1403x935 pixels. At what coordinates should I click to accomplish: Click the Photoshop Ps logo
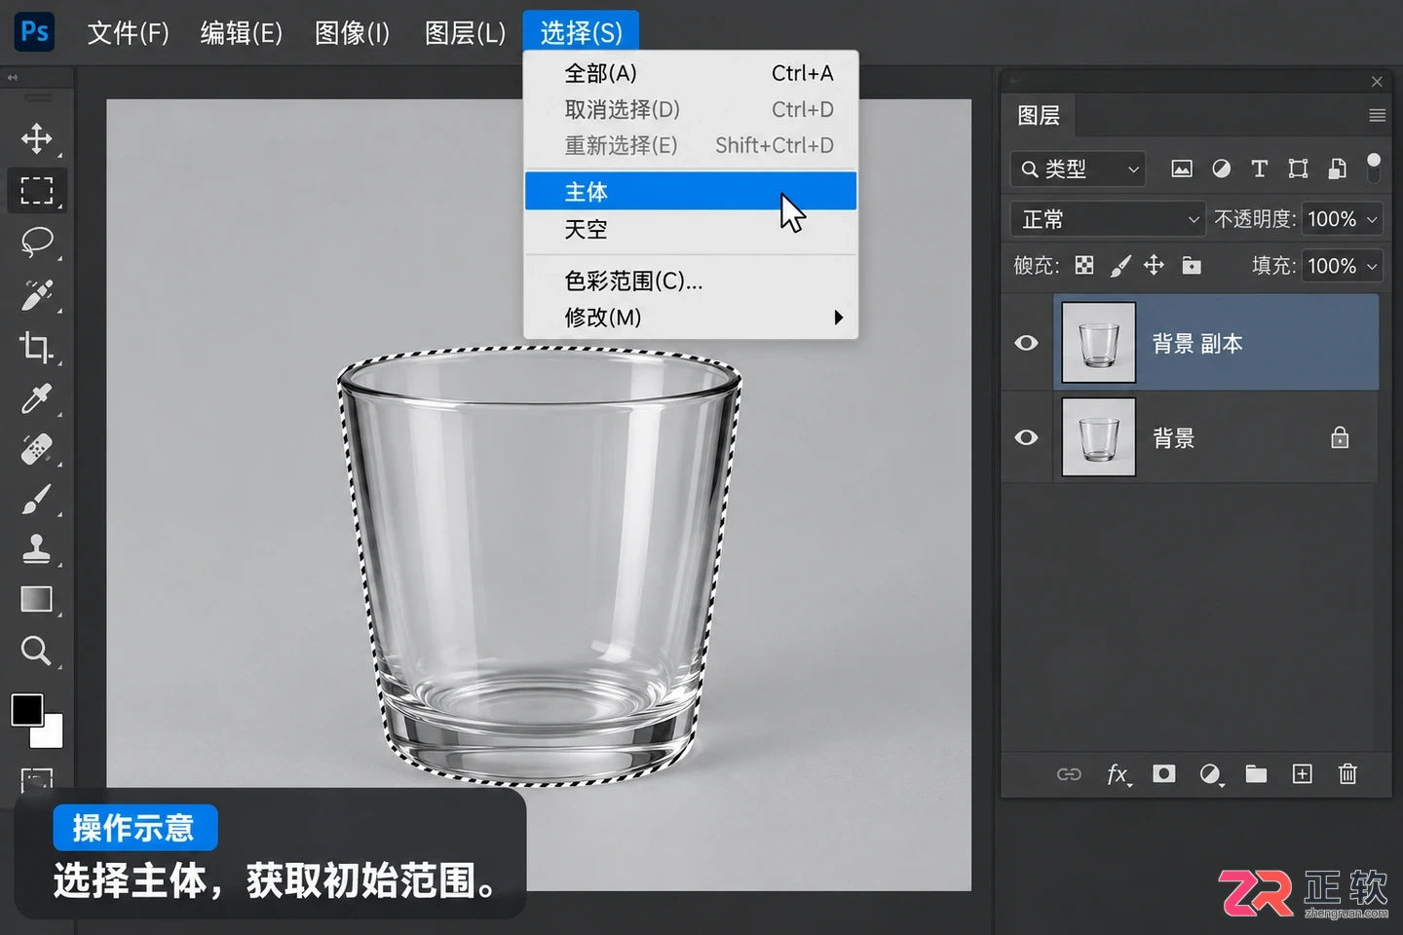pos(35,32)
